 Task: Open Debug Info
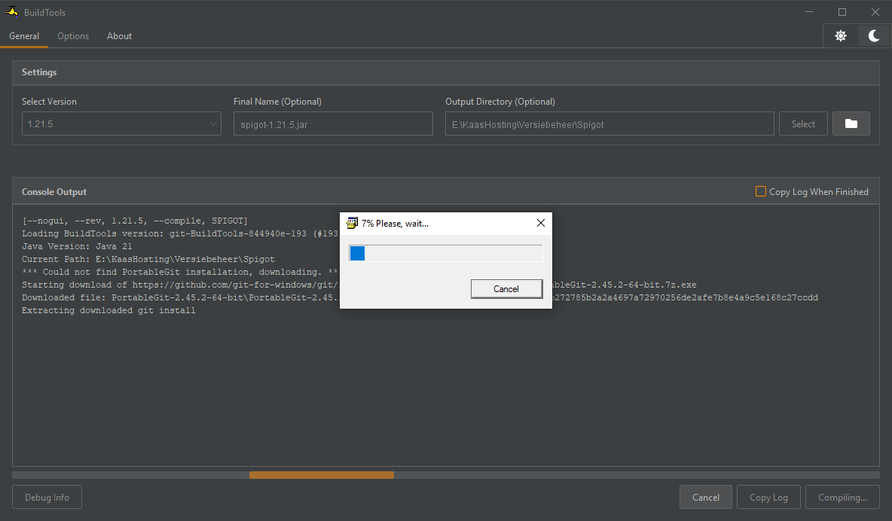(x=47, y=498)
